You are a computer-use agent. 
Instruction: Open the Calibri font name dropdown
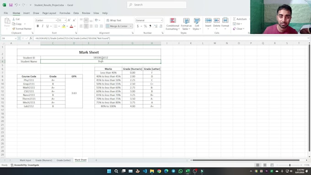[x=56, y=20]
